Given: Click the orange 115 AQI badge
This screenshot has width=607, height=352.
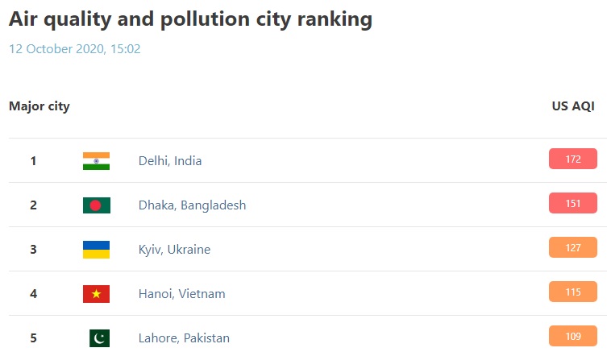Looking at the screenshot, I should pyautogui.click(x=572, y=292).
